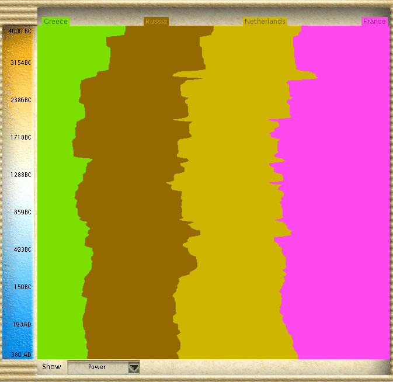Click the Power combo box field
This screenshot has height=382, width=393.
point(103,367)
